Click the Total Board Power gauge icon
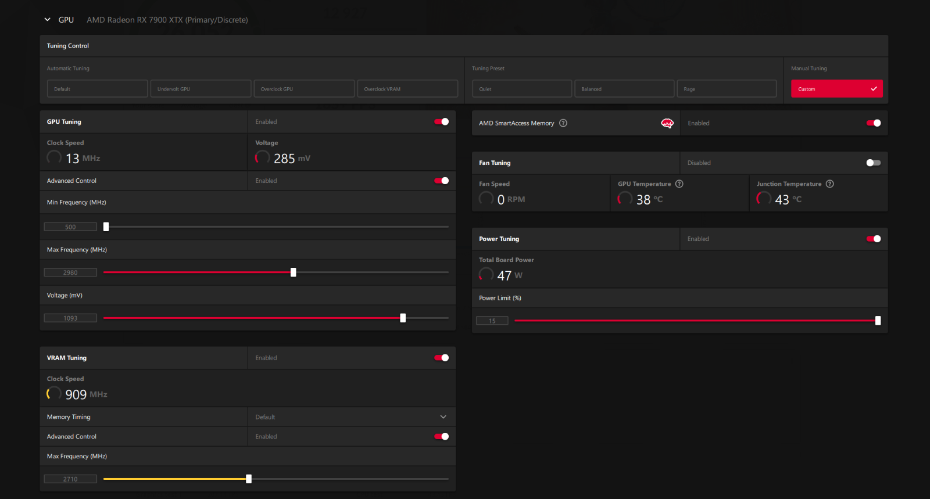Image resolution: width=930 pixels, height=499 pixels. pos(487,275)
